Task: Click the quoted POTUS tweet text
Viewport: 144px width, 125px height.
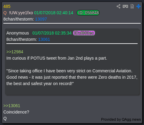Action: pos(72,77)
